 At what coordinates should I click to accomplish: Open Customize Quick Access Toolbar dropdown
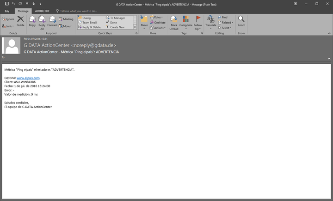[x=40, y=4]
